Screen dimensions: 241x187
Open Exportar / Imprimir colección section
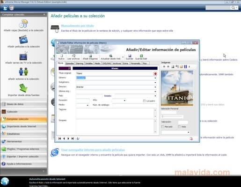coord(24,157)
